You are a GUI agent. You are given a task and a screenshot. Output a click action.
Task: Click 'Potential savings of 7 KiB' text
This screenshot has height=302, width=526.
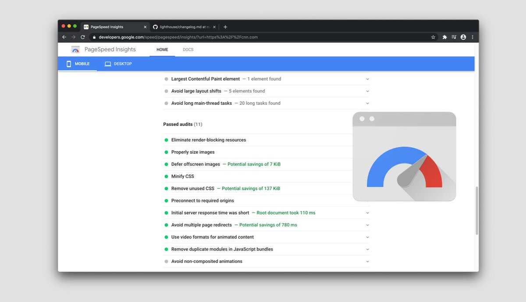point(254,164)
